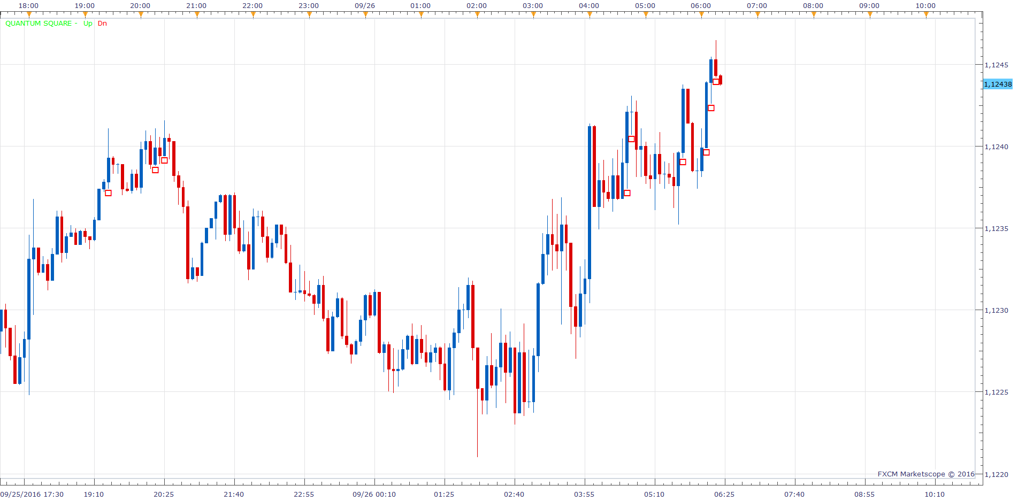Click the leftmost red square signal marker

coord(109,193)
